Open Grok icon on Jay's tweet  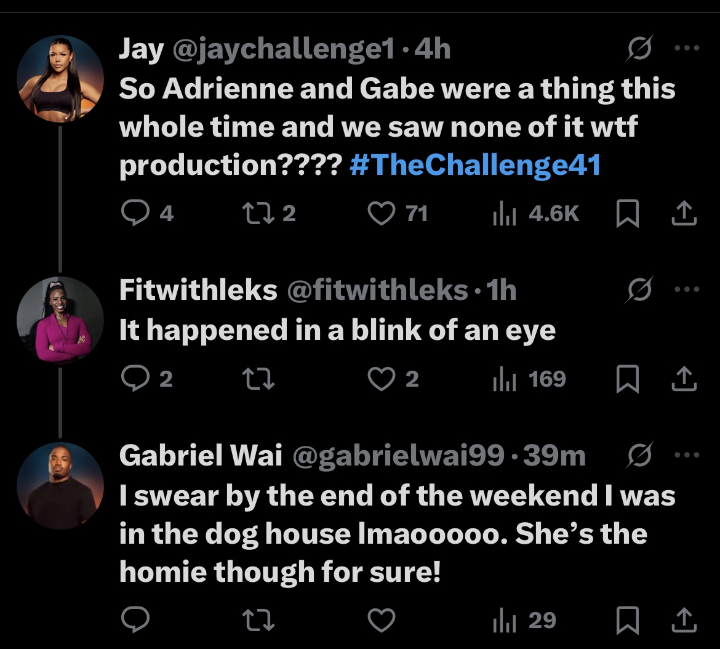point(639,48)
